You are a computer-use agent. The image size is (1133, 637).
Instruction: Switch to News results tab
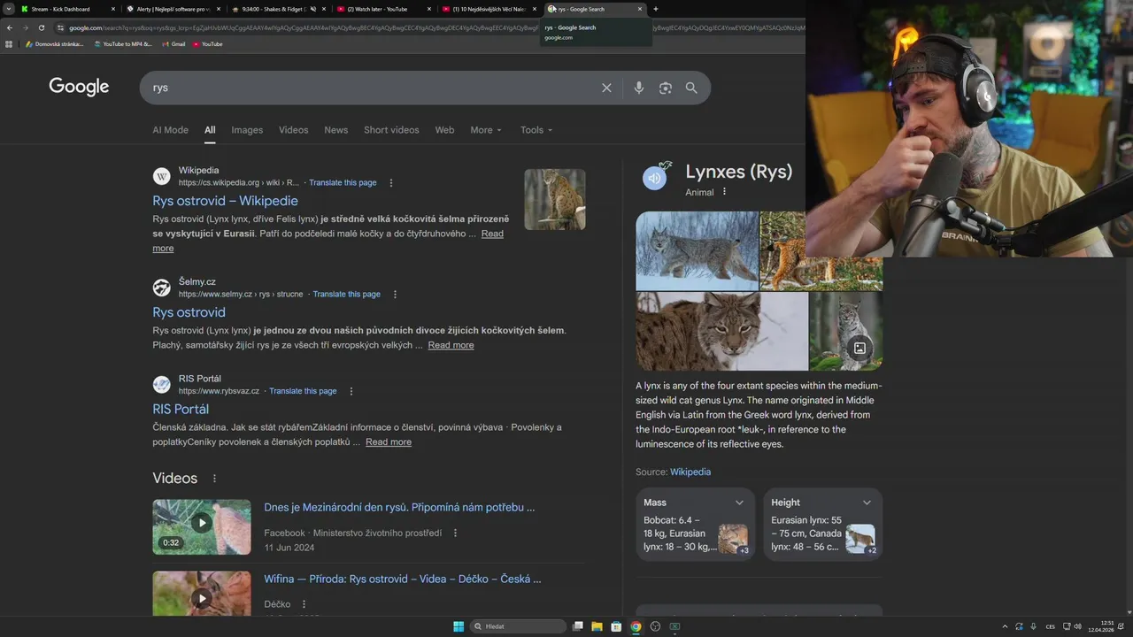(x=335, y=130)
